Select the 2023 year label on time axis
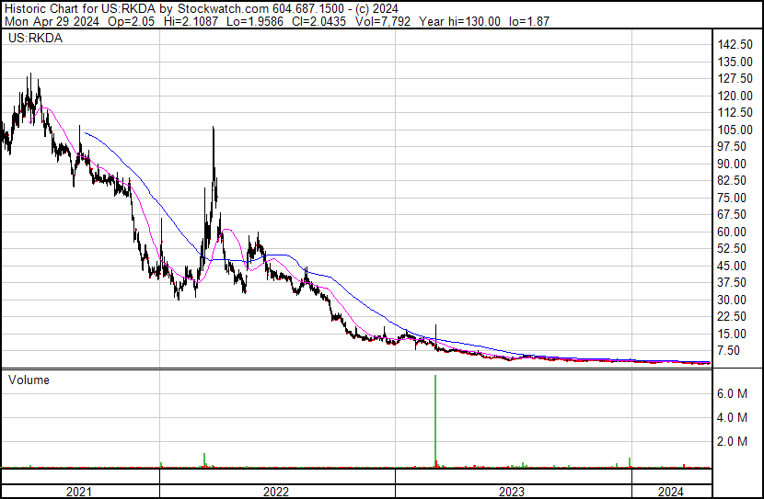 pyautogui.click(x=512, y=492)
